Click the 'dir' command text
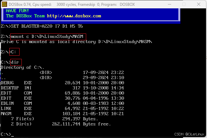Screen dimensions: 207x138 point(15,62)
